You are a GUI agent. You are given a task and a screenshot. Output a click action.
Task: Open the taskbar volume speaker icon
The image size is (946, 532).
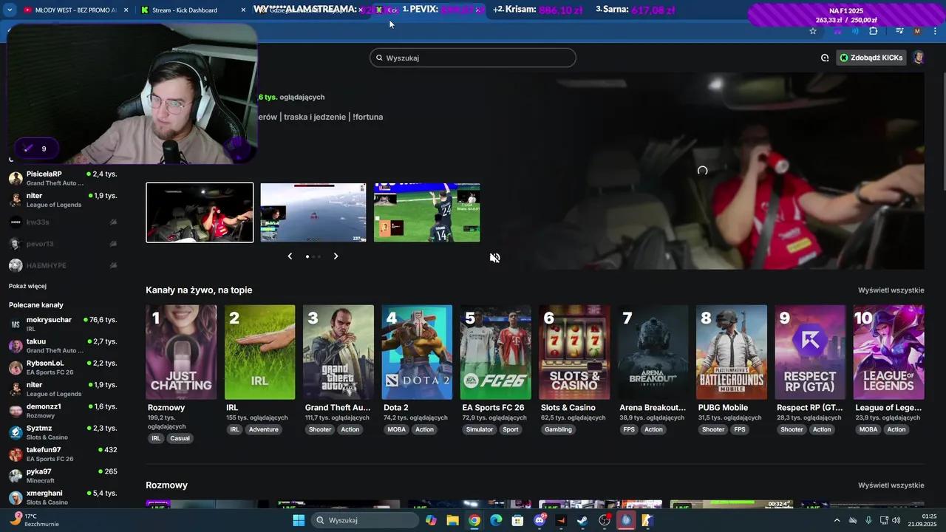[896, 520]
